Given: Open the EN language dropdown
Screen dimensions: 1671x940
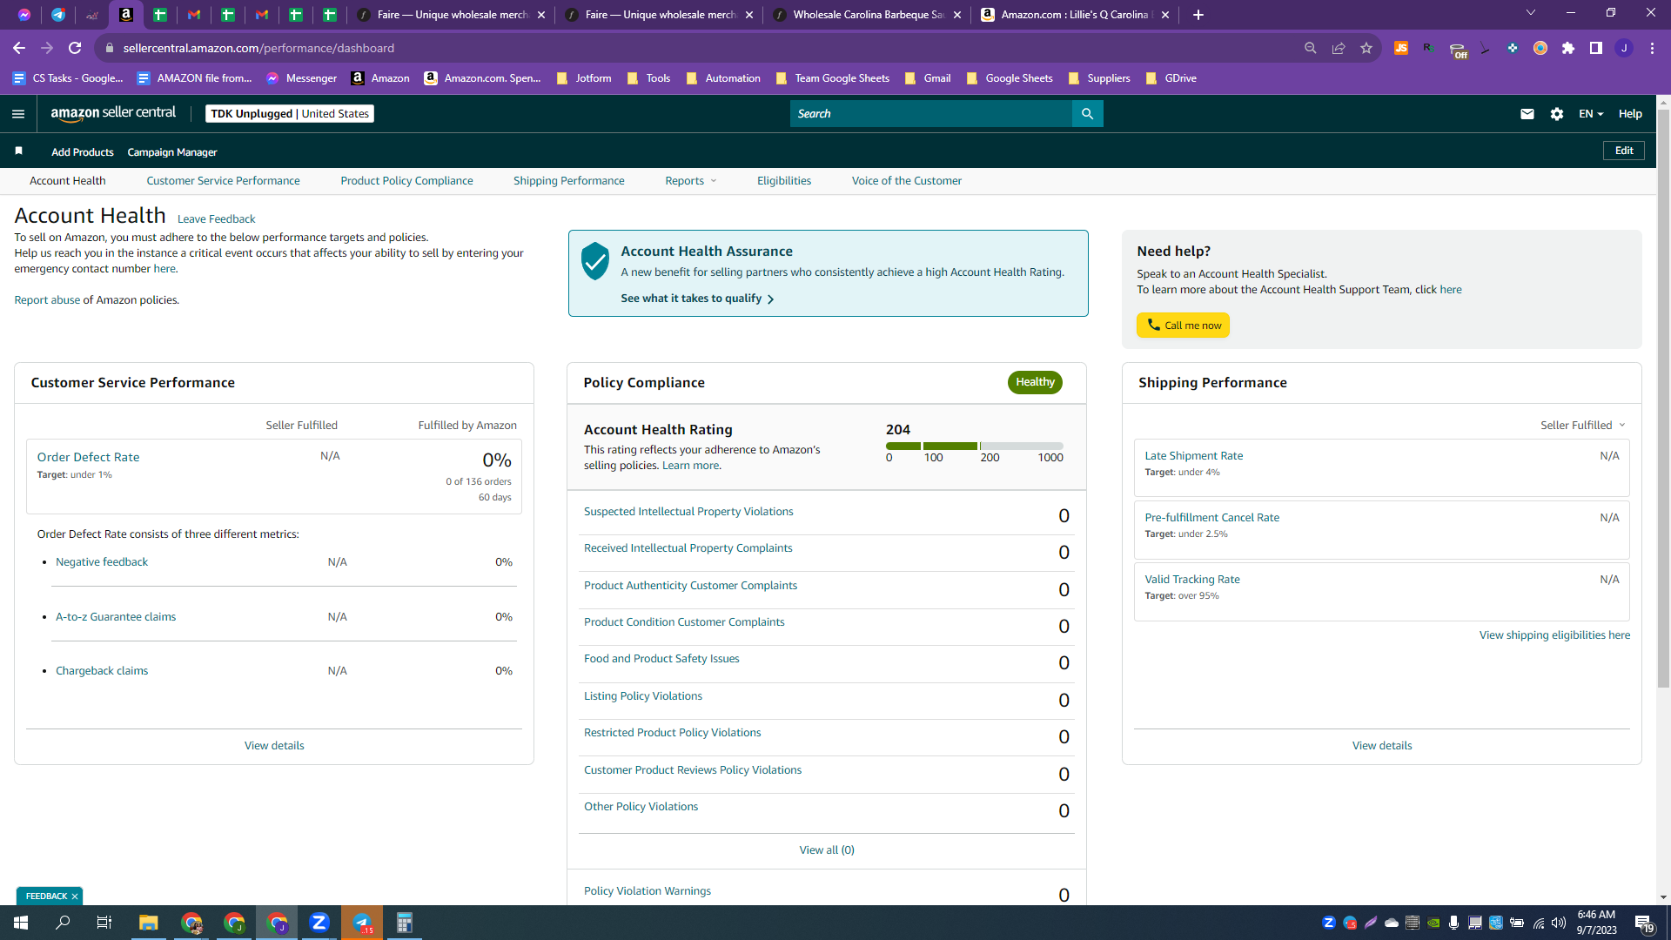Looking at the screenshot, I should pos(1591,114).
